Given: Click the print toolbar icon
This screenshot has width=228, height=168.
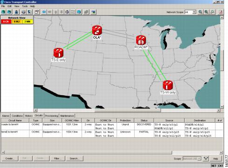Looking at the screenshot, I should pos(23,12).
